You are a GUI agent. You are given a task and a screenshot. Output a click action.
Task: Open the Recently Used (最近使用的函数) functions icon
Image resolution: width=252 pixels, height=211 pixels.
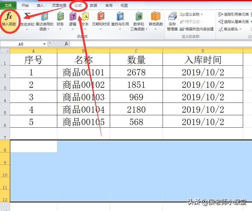pyautogui.click(x=45, y=17)
